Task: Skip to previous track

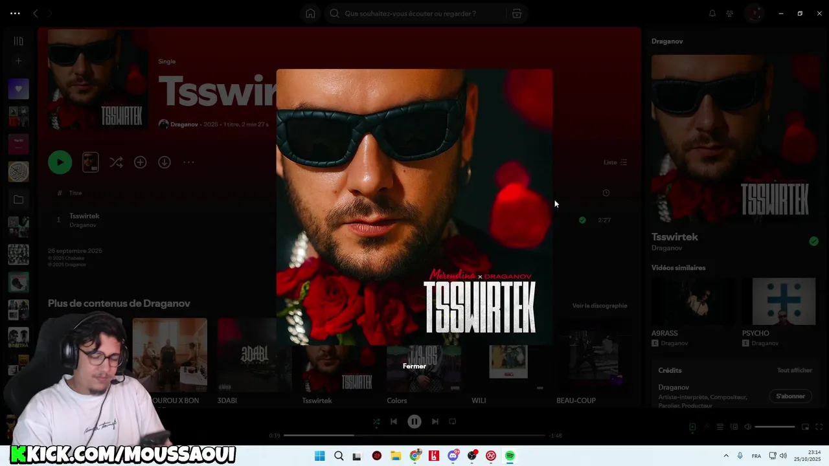Action: point(394,421)
